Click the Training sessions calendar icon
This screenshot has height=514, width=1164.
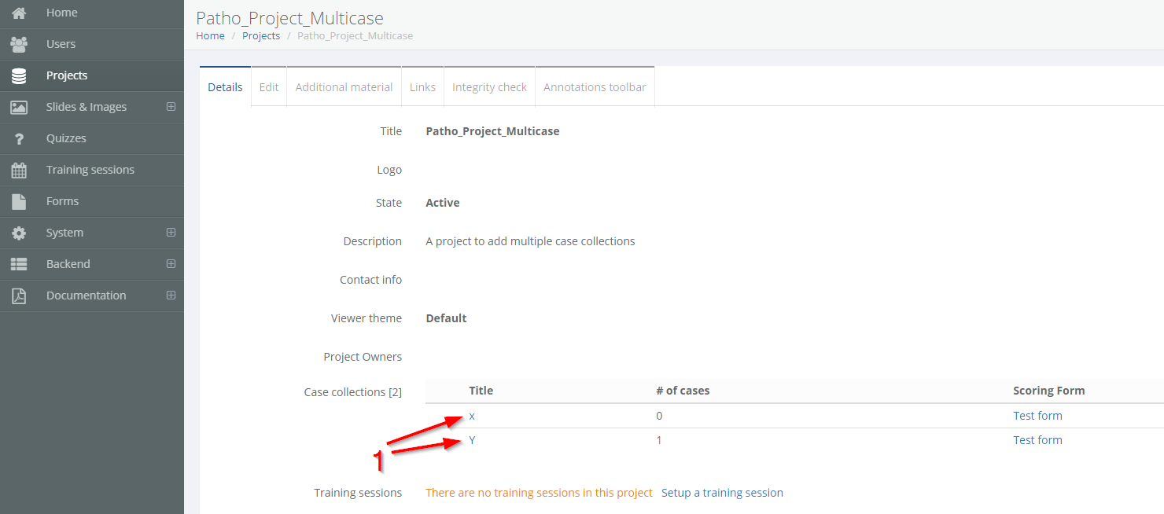point(19,170)
